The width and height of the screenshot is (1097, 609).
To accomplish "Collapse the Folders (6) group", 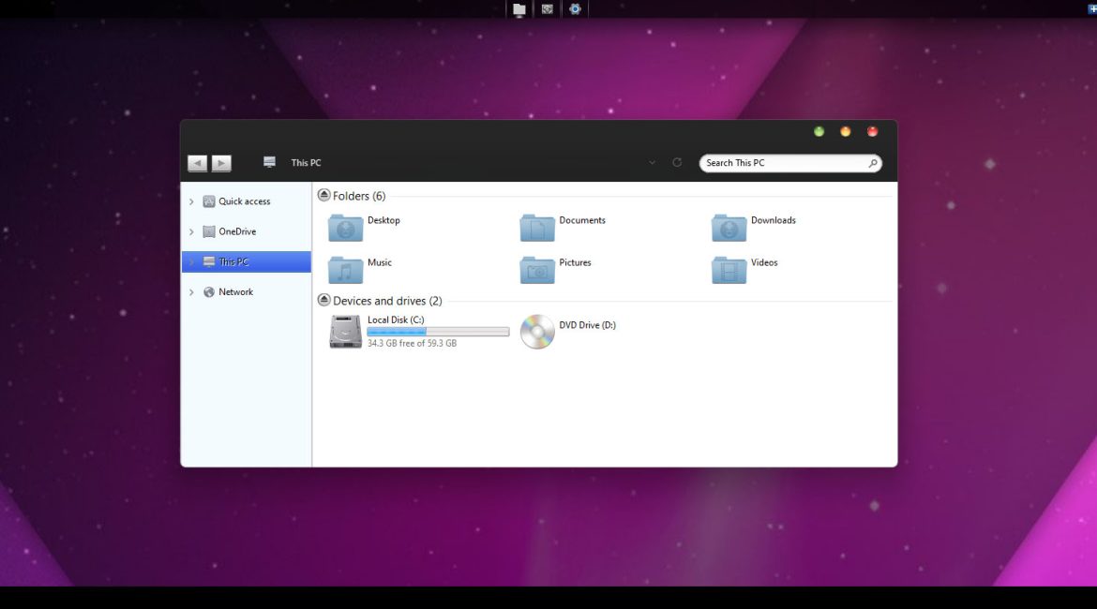I will coord(324,195).
